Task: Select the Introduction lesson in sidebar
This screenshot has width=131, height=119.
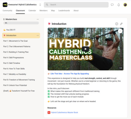Action: pyautogui.click(x=21, y=35)
